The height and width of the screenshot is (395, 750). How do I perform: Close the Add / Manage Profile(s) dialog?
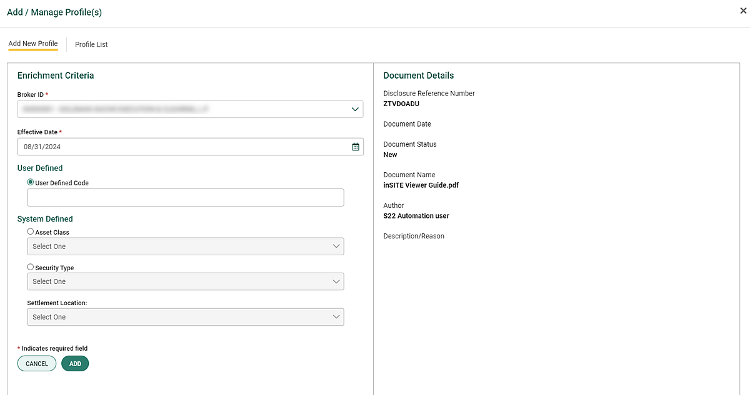coord(743,11)
